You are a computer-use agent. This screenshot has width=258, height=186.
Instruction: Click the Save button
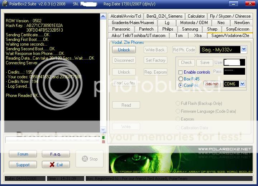205,62
